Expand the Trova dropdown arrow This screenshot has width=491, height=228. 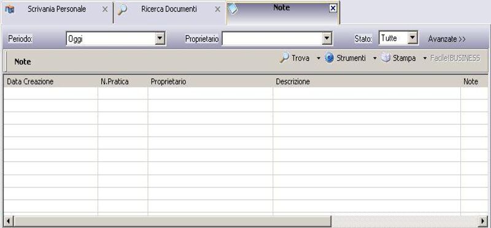pos(319,58)
